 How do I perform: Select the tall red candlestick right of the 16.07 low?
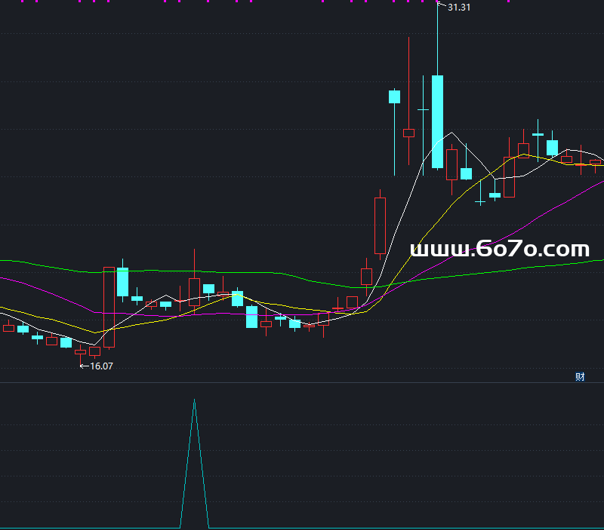(109, 307)
